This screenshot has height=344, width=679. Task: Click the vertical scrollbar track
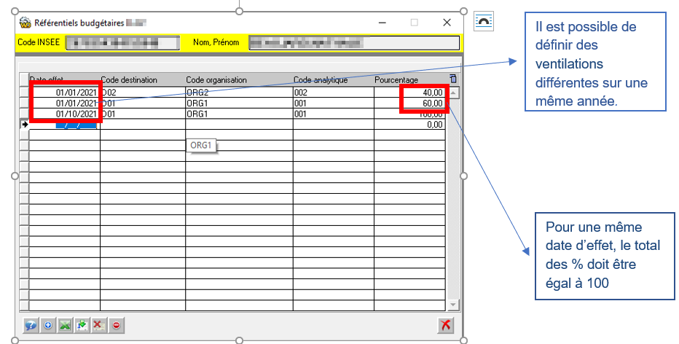pos(453,199)
